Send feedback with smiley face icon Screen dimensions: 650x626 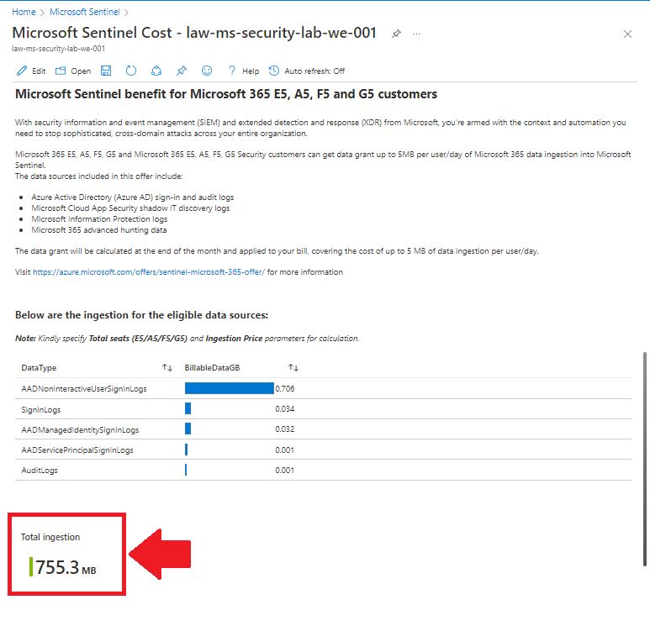207,71
